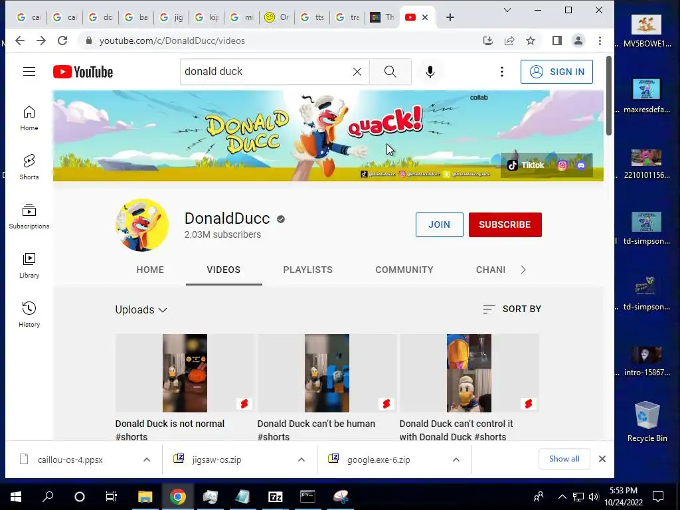Click the JOIN button

coord(440,224)
